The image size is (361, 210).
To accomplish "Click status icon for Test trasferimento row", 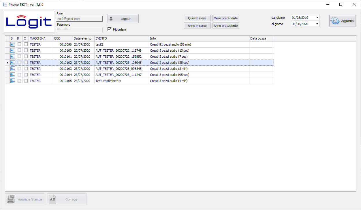I will [13, 81].
